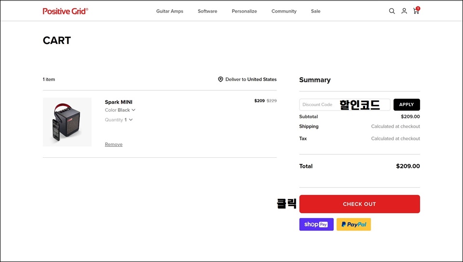Apply the discount code

pos(407,105)
